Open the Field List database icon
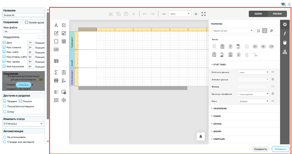The width and height of the screenshot is (292, 154). (x=285, y=43)
